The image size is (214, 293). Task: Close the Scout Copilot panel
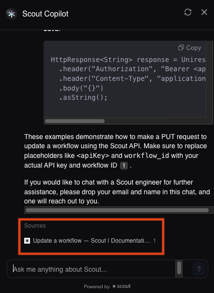(204, 12)
